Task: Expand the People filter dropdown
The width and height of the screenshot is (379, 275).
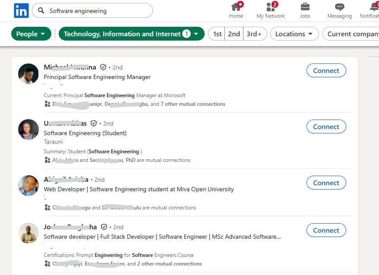Action: click(31, 34)
